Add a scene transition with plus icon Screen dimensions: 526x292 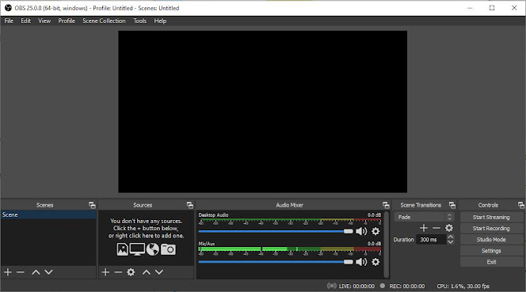[424, 228]
